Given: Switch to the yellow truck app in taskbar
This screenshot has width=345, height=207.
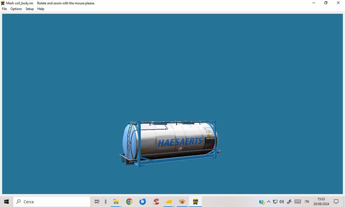Looking at the screenshot, I should 195,201.
